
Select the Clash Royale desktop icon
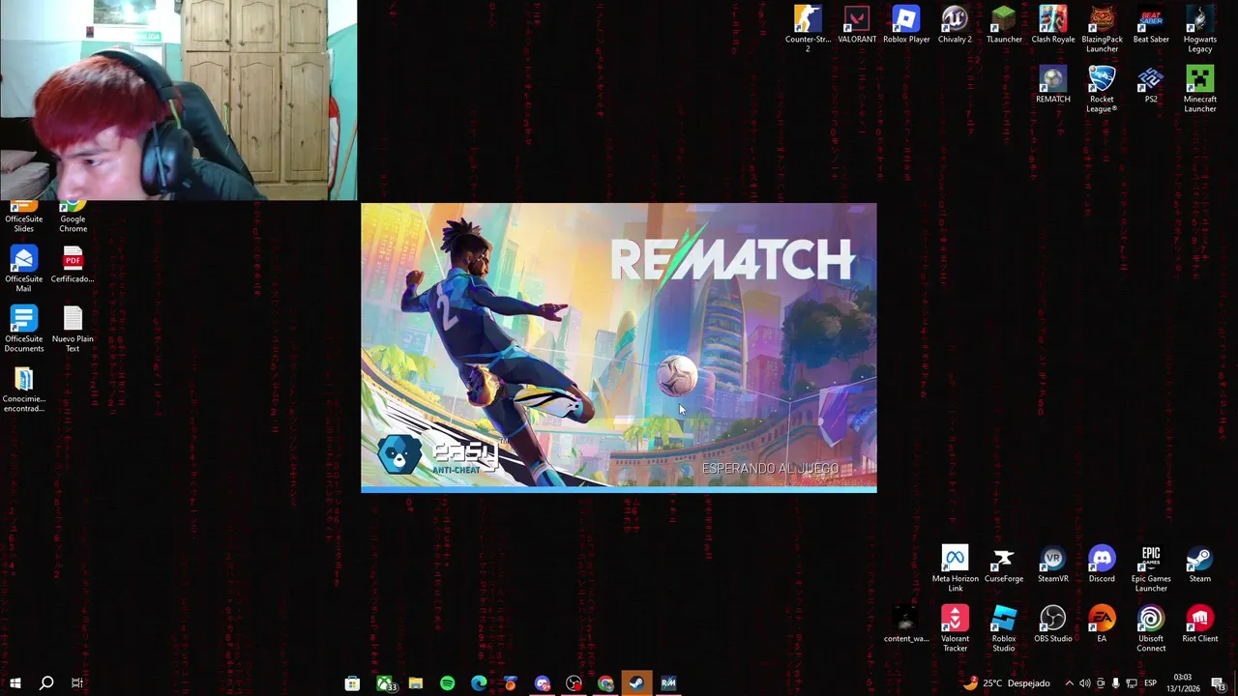[x=1053, y=25]
